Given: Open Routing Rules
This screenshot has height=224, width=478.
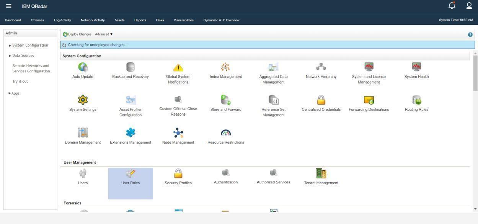Looking at the screenshot, I should pyautogui.click(x=416, y=104).
